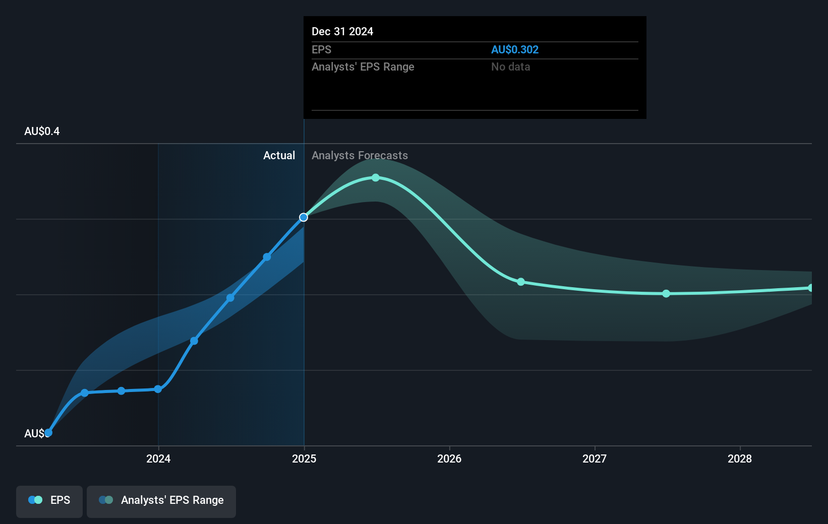The width and height of the screenshot is (828, 524).
Task: Click the AU$0.4 y-axis label
Action: [x=42, y=131]
